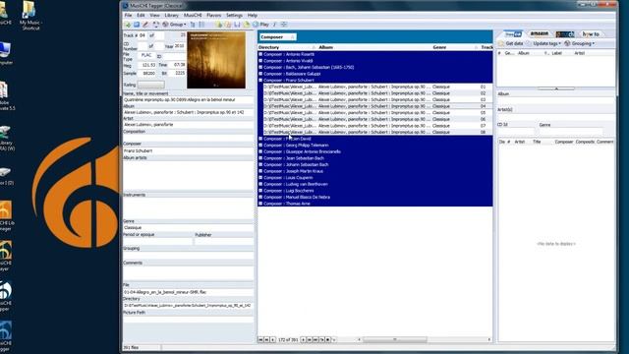Click the green add-files toolbar icon
The image size is (629, 354).
[x=128, y=25]
